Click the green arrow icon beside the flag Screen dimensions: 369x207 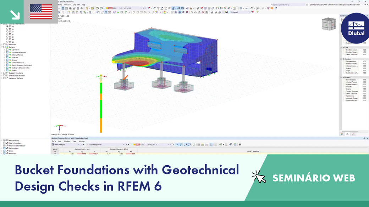tap(15, 15)
